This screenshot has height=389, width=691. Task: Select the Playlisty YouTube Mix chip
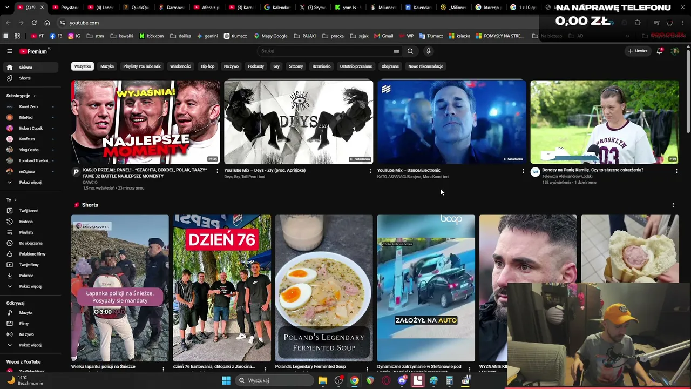142,66
